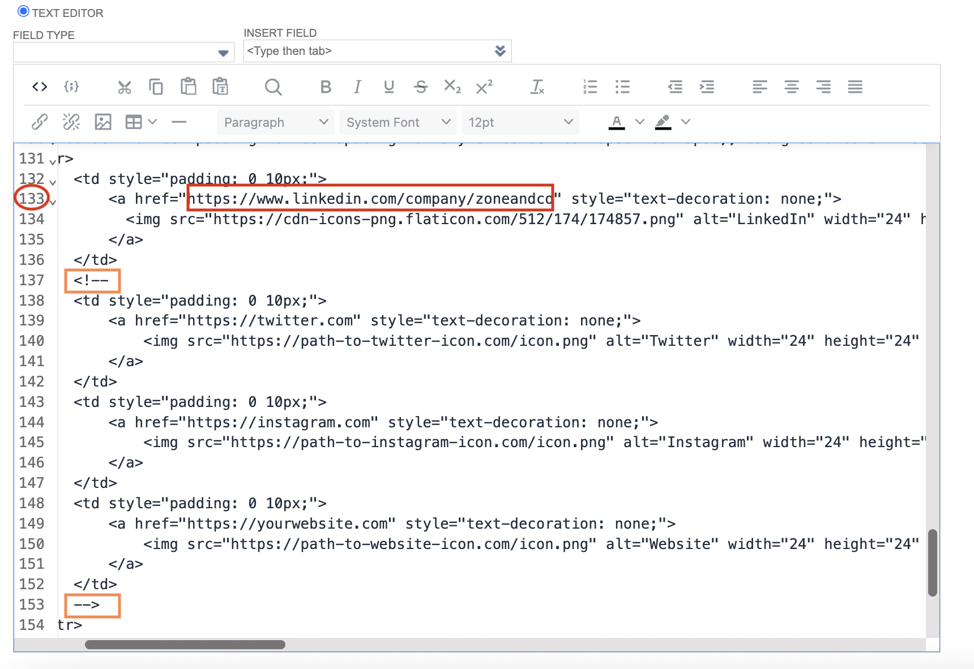Click the horizontal scrollbar thumb
Viewport: 974px width, 669px height.
point(185,645)
